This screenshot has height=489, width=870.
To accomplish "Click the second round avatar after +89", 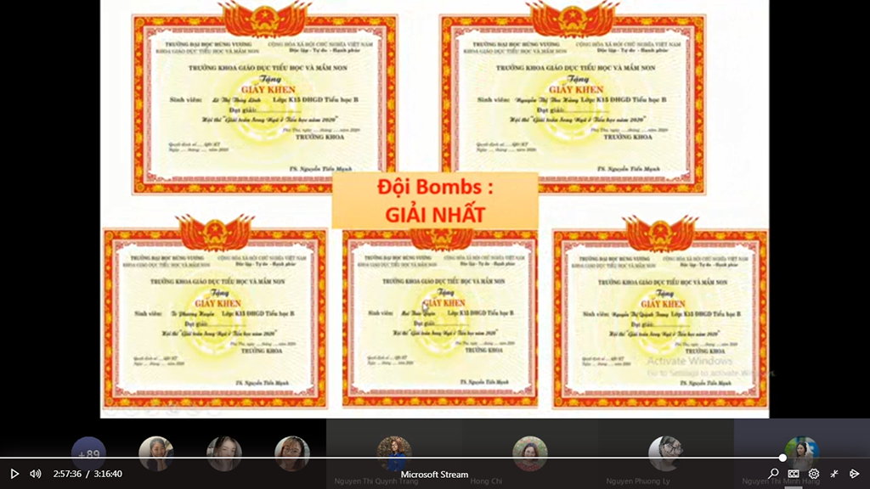I will click(x=224, y=453).
